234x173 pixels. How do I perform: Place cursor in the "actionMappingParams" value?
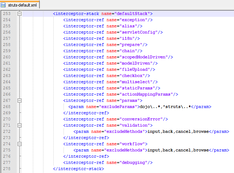[x=147, y=94]
